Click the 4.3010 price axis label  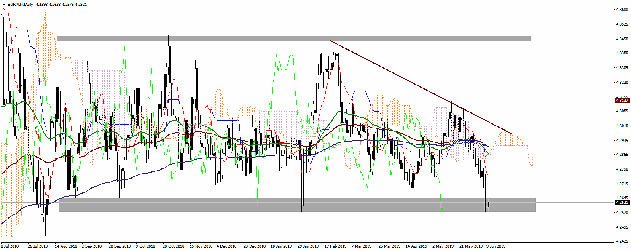(x=622, y=125)
